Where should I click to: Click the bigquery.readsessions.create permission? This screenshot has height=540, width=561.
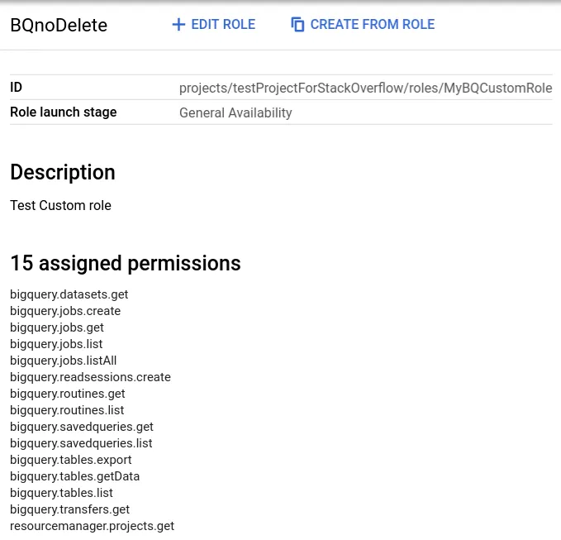coord(90,377)
